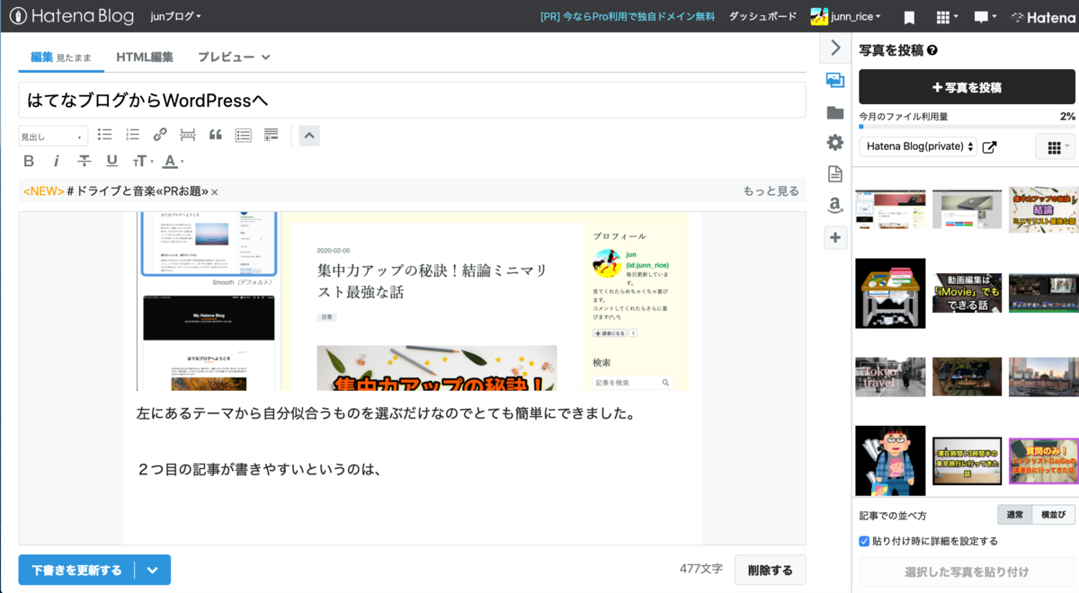The image size is (1079, 593).
Task: Apply bold formatting
Action: click(x=29, y=162)
